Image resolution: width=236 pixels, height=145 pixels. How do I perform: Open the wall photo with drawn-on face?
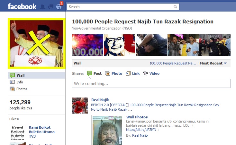(107, 130)
